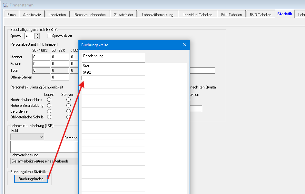Select Schwer for Höhere Berufsbildung
Image resolution: width=305 pixels, height=194 pixels.
(68, 106)
